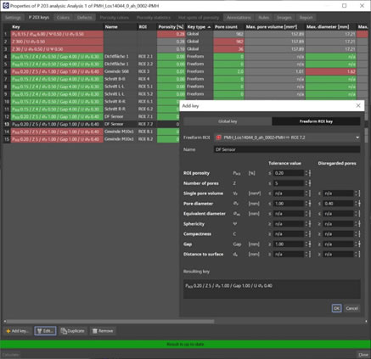The height and width of the screenshot is (359, 371).
Task: Click the horizontal scrollbar under the key table
Action: coord(110,322)
